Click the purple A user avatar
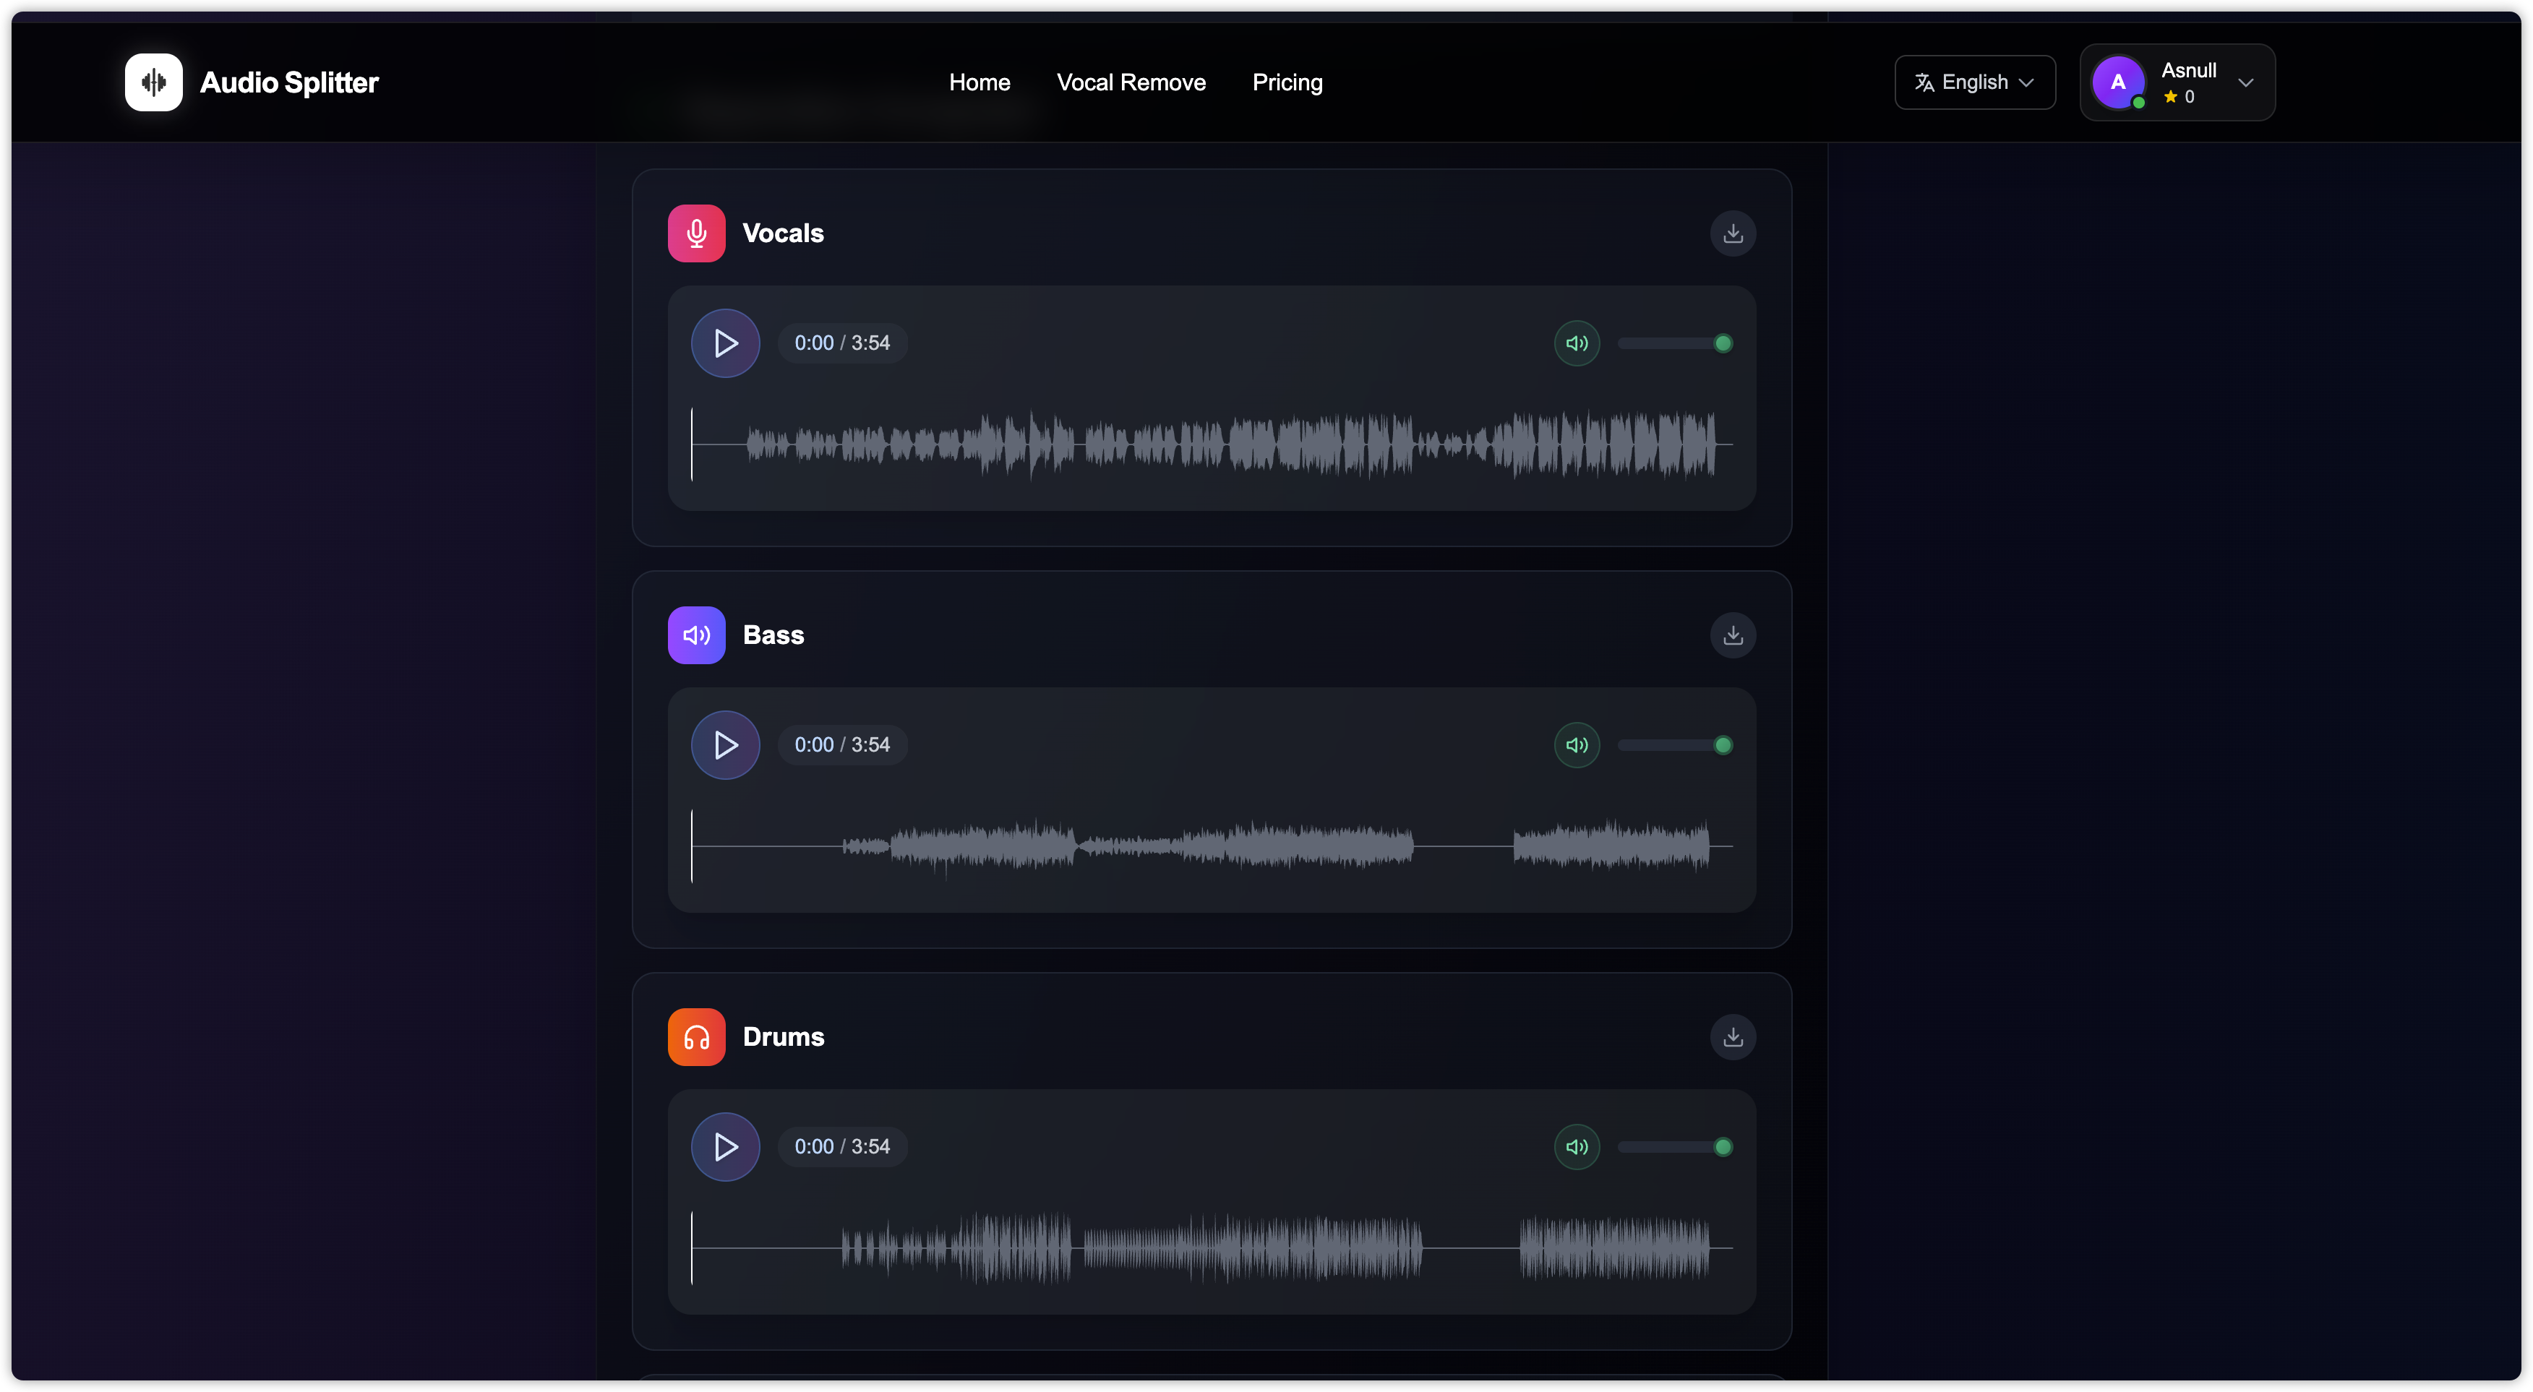Viewport: 2533px width, 1392px height. 2118,82
